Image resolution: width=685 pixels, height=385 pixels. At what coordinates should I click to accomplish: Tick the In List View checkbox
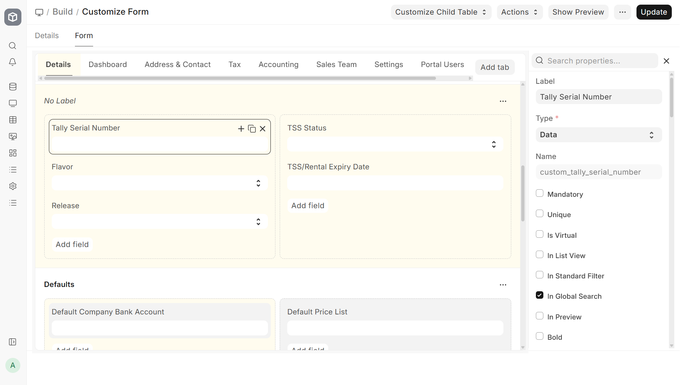[x=540, y=255]
